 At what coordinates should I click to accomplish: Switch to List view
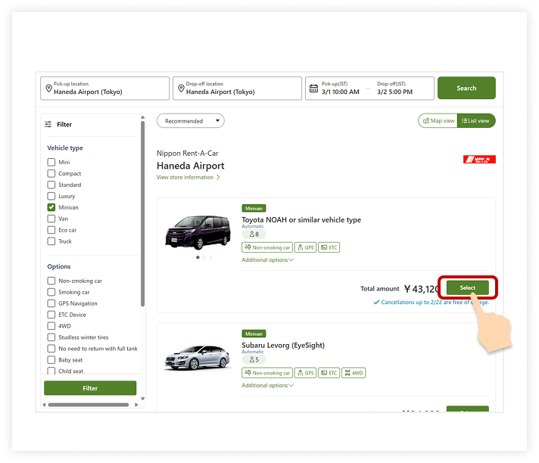point(476,121)
